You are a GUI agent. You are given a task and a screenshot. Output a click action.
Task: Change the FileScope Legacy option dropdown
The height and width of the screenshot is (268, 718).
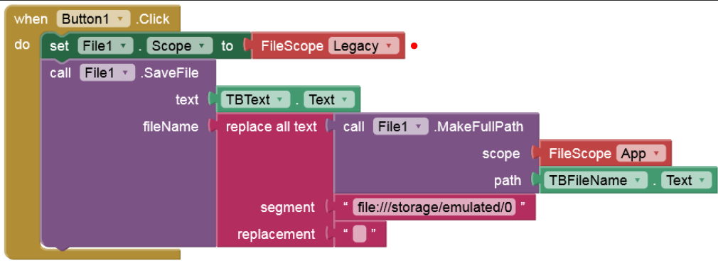coord(363,46)
